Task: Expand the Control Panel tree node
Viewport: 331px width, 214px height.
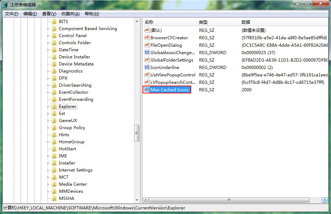Action: pos(48,36)
